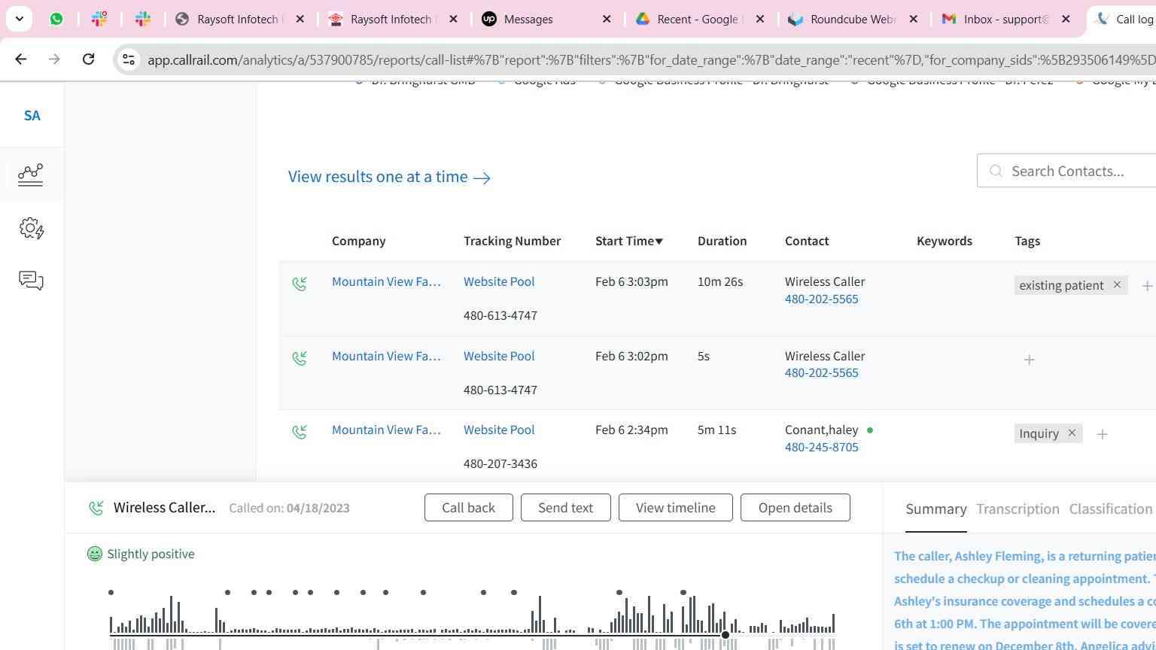
Task: Click the recording playhead on waveform
Action: [726, 635]
